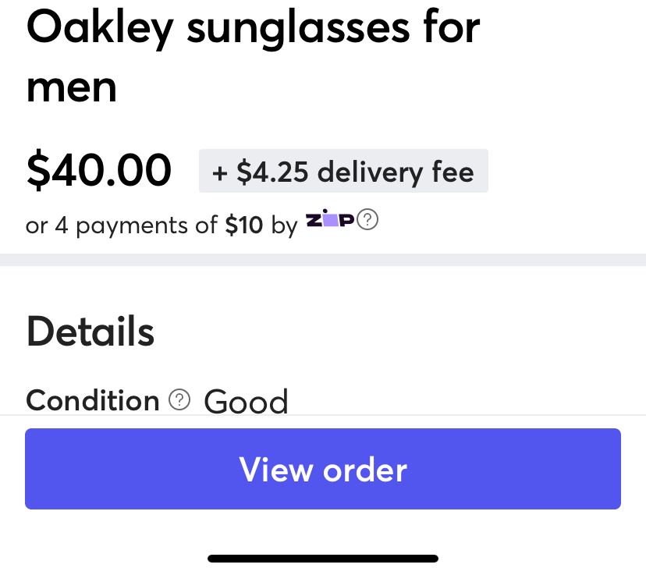Select the Good condition value
This screenshot has width=646, height=575.
pyautogui.click(x=246, y=403)
